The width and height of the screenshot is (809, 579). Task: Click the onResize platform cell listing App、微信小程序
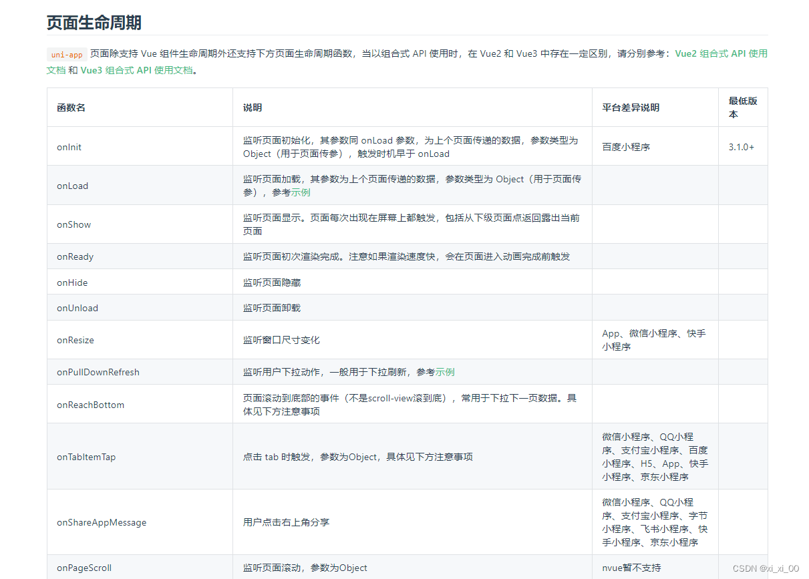[x=654, y=340]
